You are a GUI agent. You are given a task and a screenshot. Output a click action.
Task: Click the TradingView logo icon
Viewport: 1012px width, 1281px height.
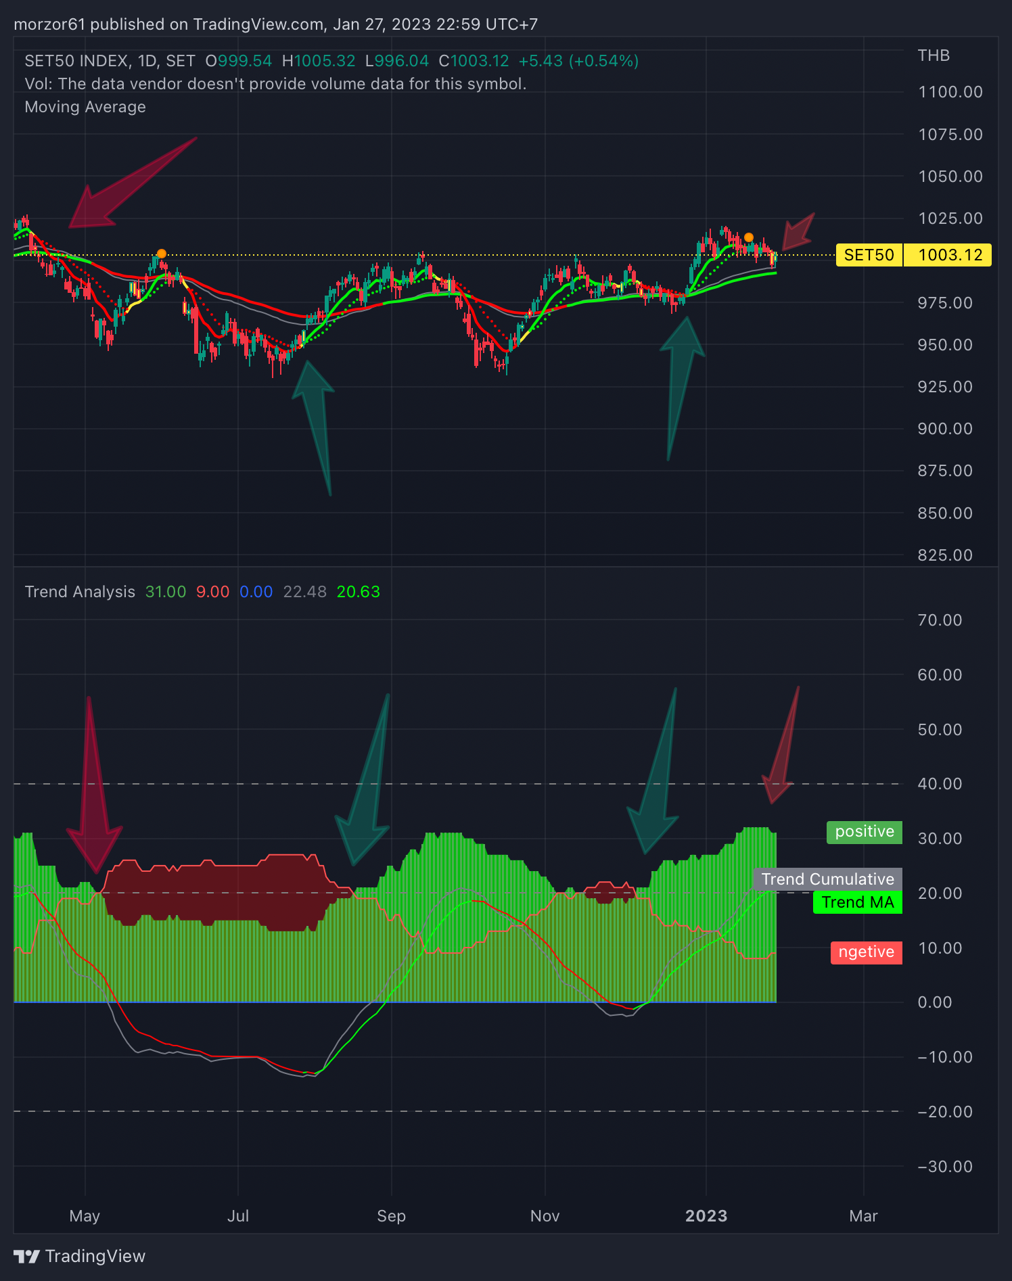27,1257
